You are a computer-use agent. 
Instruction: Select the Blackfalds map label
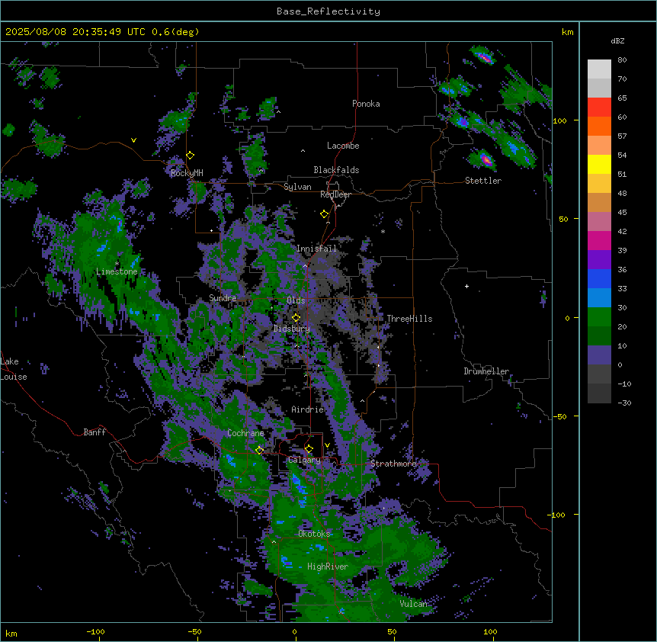[336, 170]
